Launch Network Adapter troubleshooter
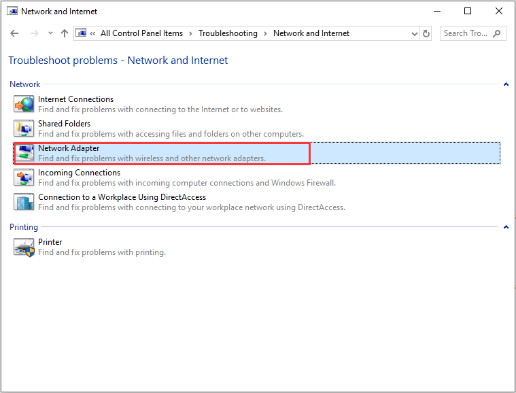Screen dimensions: 516x393 coord(69,148)
